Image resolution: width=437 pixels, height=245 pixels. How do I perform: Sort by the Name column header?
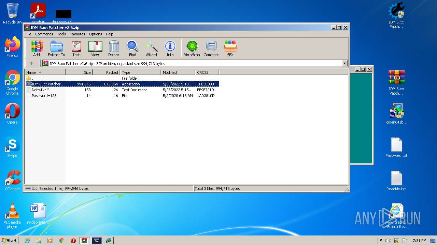pyautogui.click(x=45, y=72)
